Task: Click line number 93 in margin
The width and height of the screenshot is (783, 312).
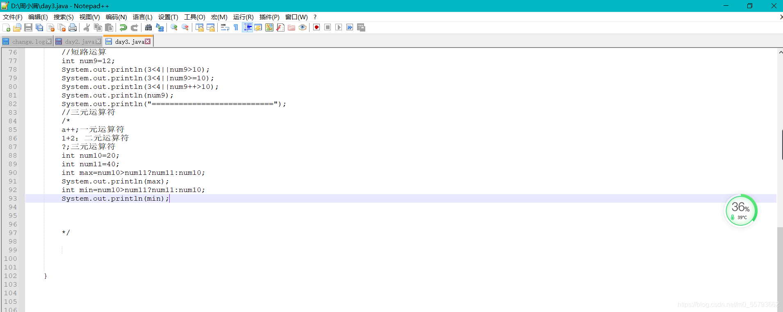Action: 13,199
